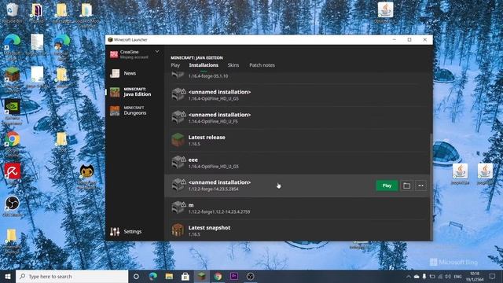Select the Recycle Bin desktop icon
This screenshot has width=503, height=283.
point(13,13)
